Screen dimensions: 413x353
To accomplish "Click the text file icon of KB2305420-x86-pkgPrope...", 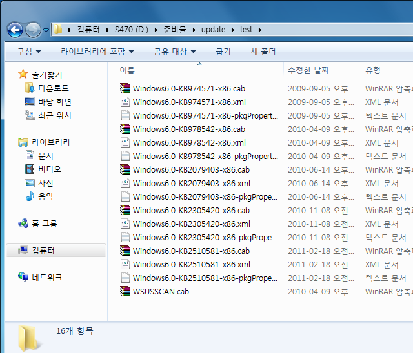I will [x=125, y=237].
